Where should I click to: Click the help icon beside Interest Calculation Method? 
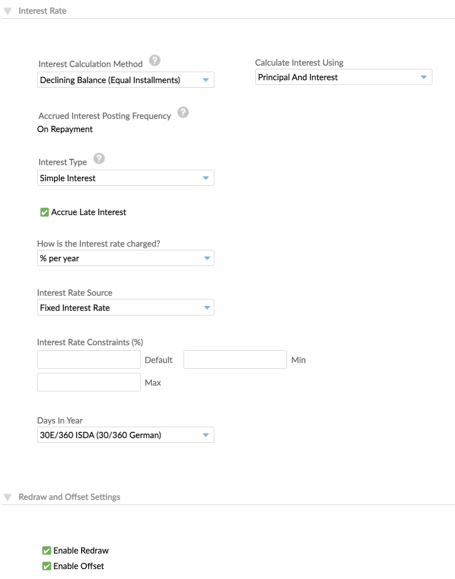click(x=154, y=60)
